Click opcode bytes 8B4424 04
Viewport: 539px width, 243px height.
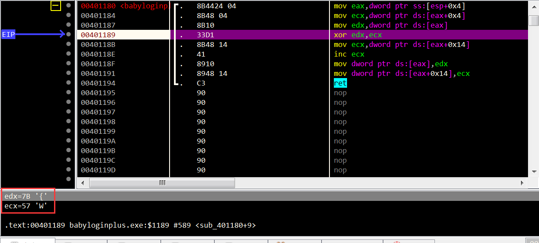tap(216, 6)
